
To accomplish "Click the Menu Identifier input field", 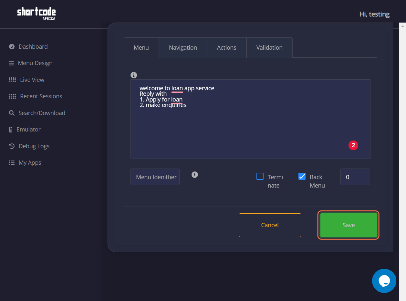I will click(155, 177).
